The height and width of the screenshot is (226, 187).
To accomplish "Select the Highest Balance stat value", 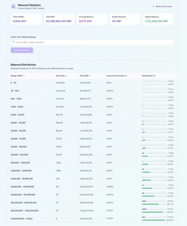I will tap(156, 21).
